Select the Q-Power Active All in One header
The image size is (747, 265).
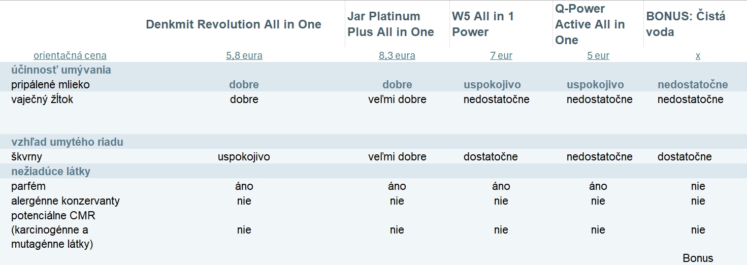590,24
